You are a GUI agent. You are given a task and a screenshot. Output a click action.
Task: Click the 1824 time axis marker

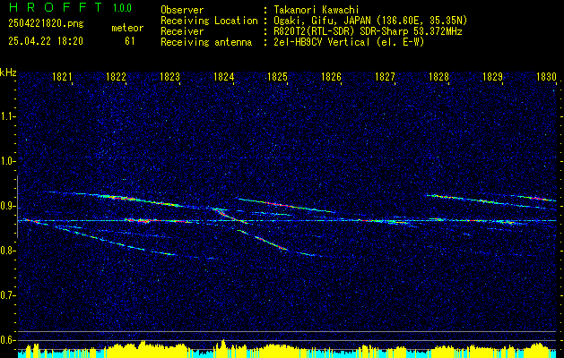[x=223, y=76]
